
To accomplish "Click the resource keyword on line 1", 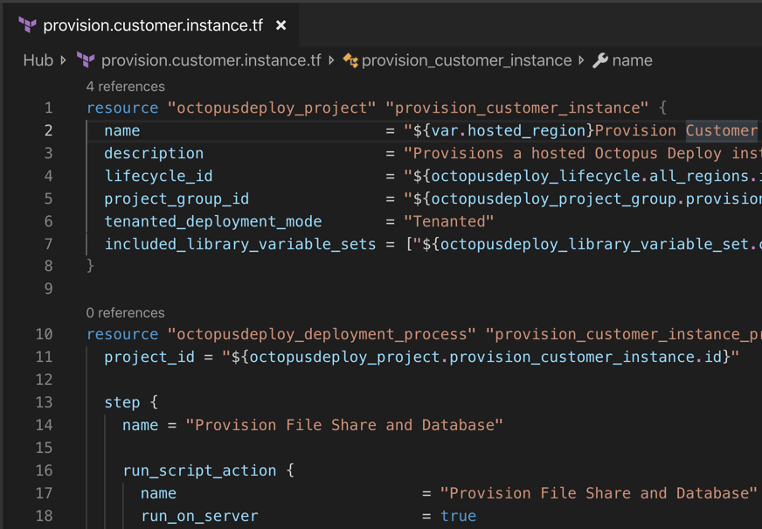I will [122, 108].
